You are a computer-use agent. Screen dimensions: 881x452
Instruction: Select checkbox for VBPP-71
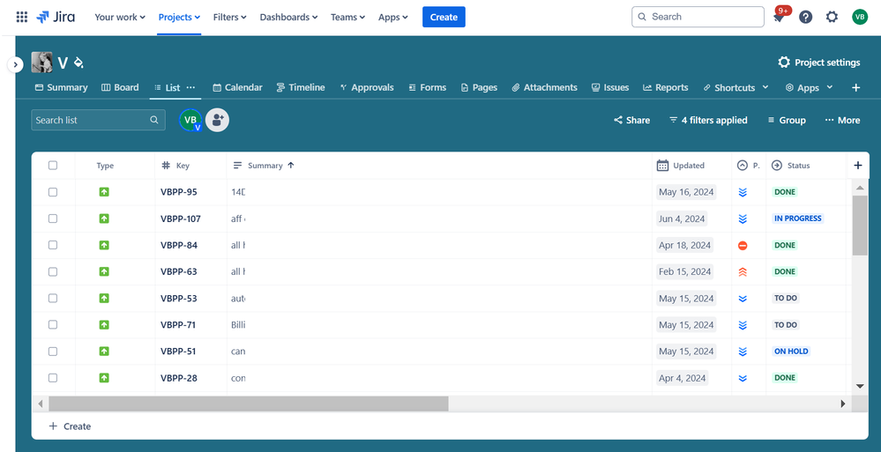click(x=53, y=324)
